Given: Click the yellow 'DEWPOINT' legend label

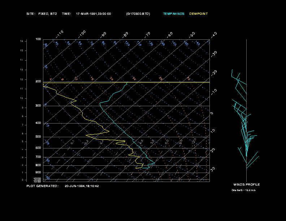Looking at the screenshot, I should 199,14.
